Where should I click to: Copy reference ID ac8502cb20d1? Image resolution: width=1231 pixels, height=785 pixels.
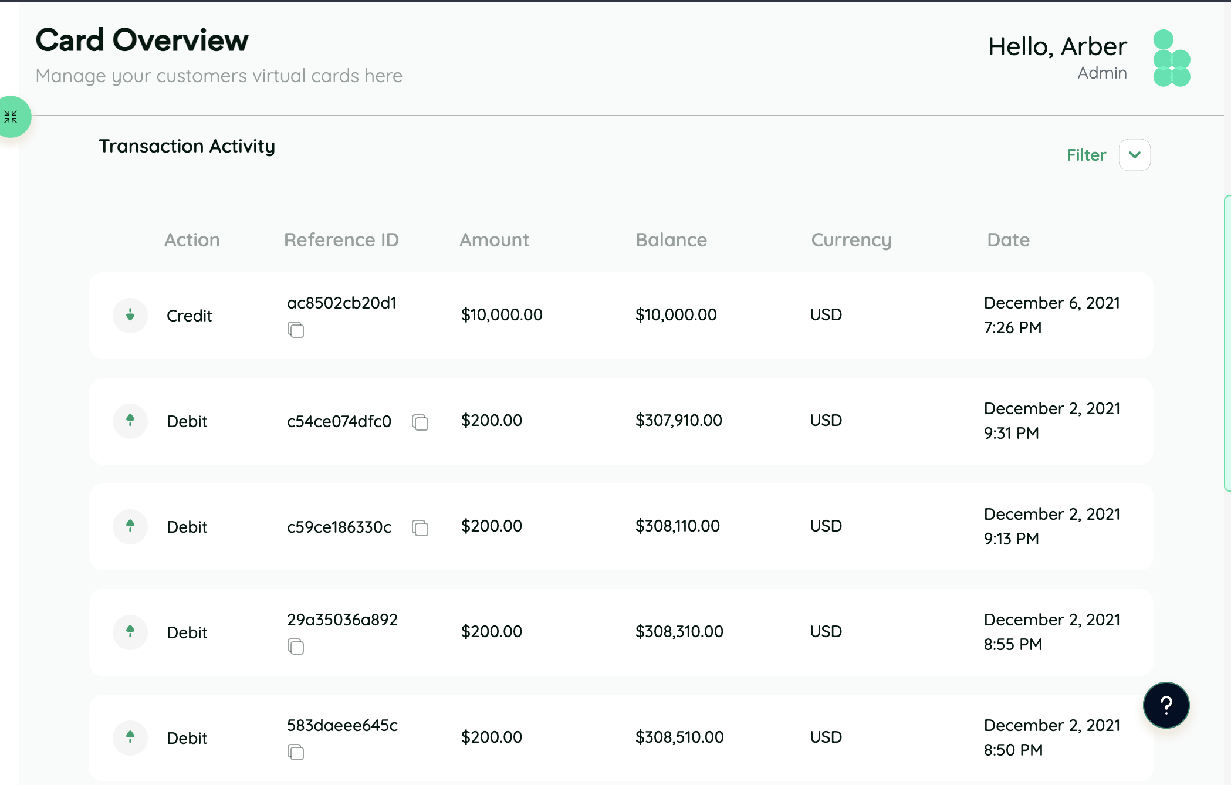tap(296, 330)
